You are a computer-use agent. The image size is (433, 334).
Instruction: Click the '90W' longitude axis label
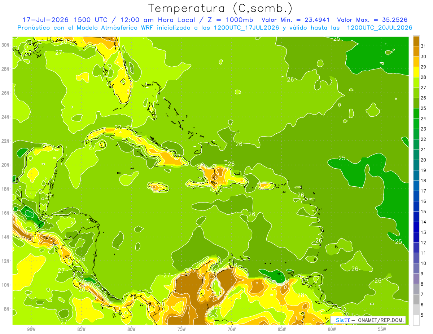coord(31,329)
